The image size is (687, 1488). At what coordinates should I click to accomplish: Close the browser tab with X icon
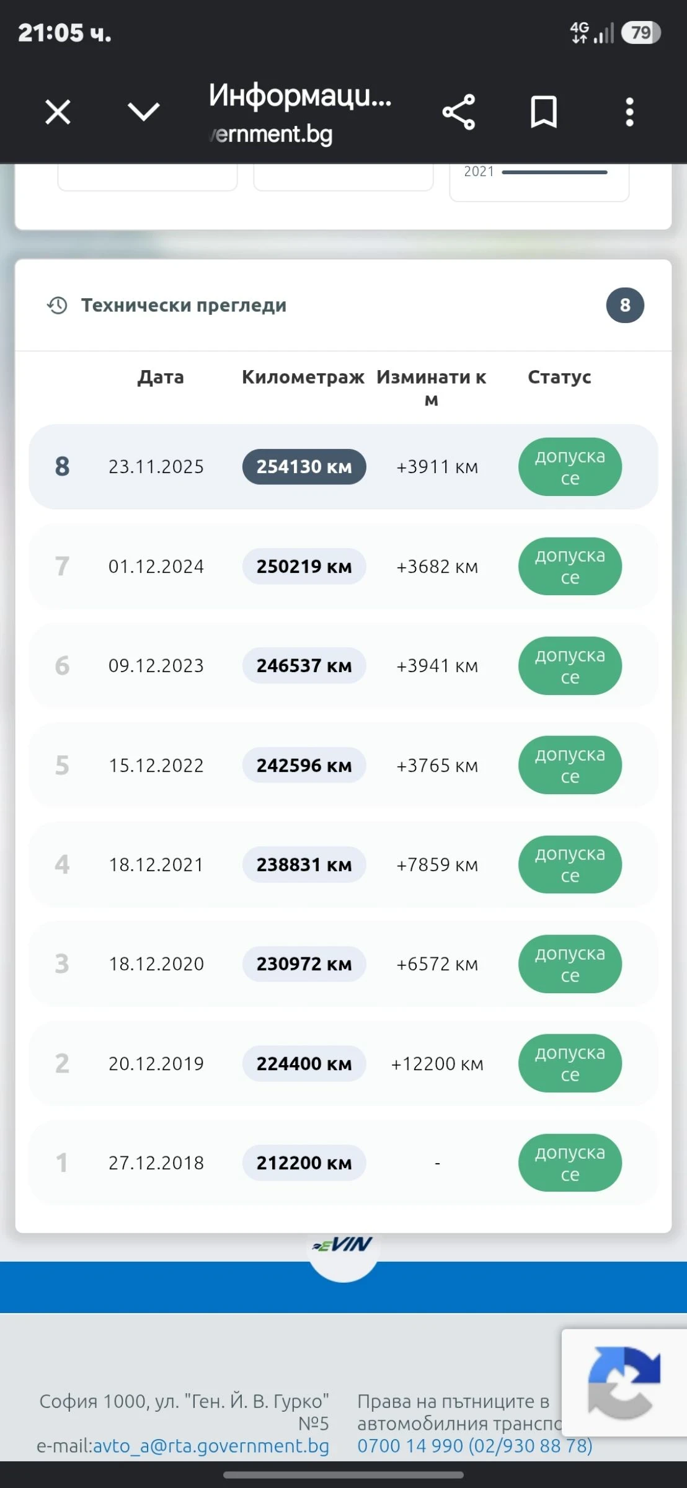pos(58,112)
